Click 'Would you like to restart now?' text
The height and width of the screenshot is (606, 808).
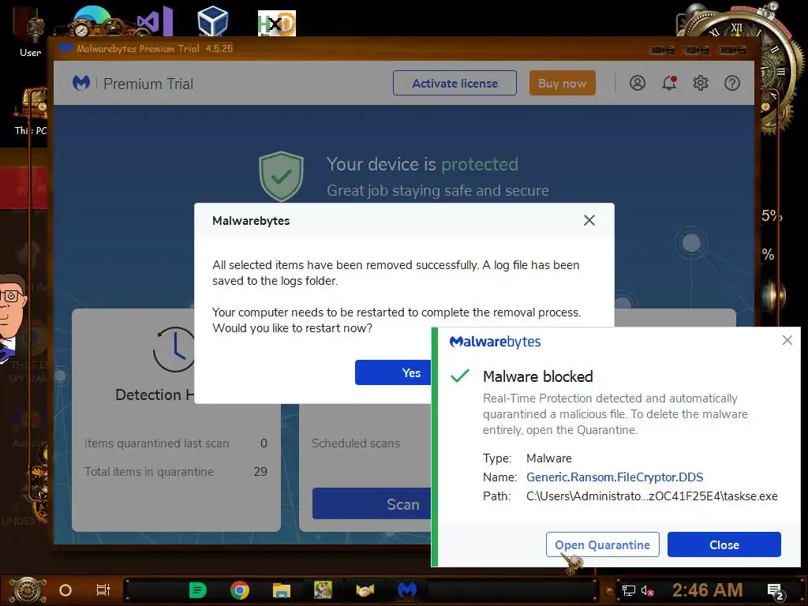[292, 328]
